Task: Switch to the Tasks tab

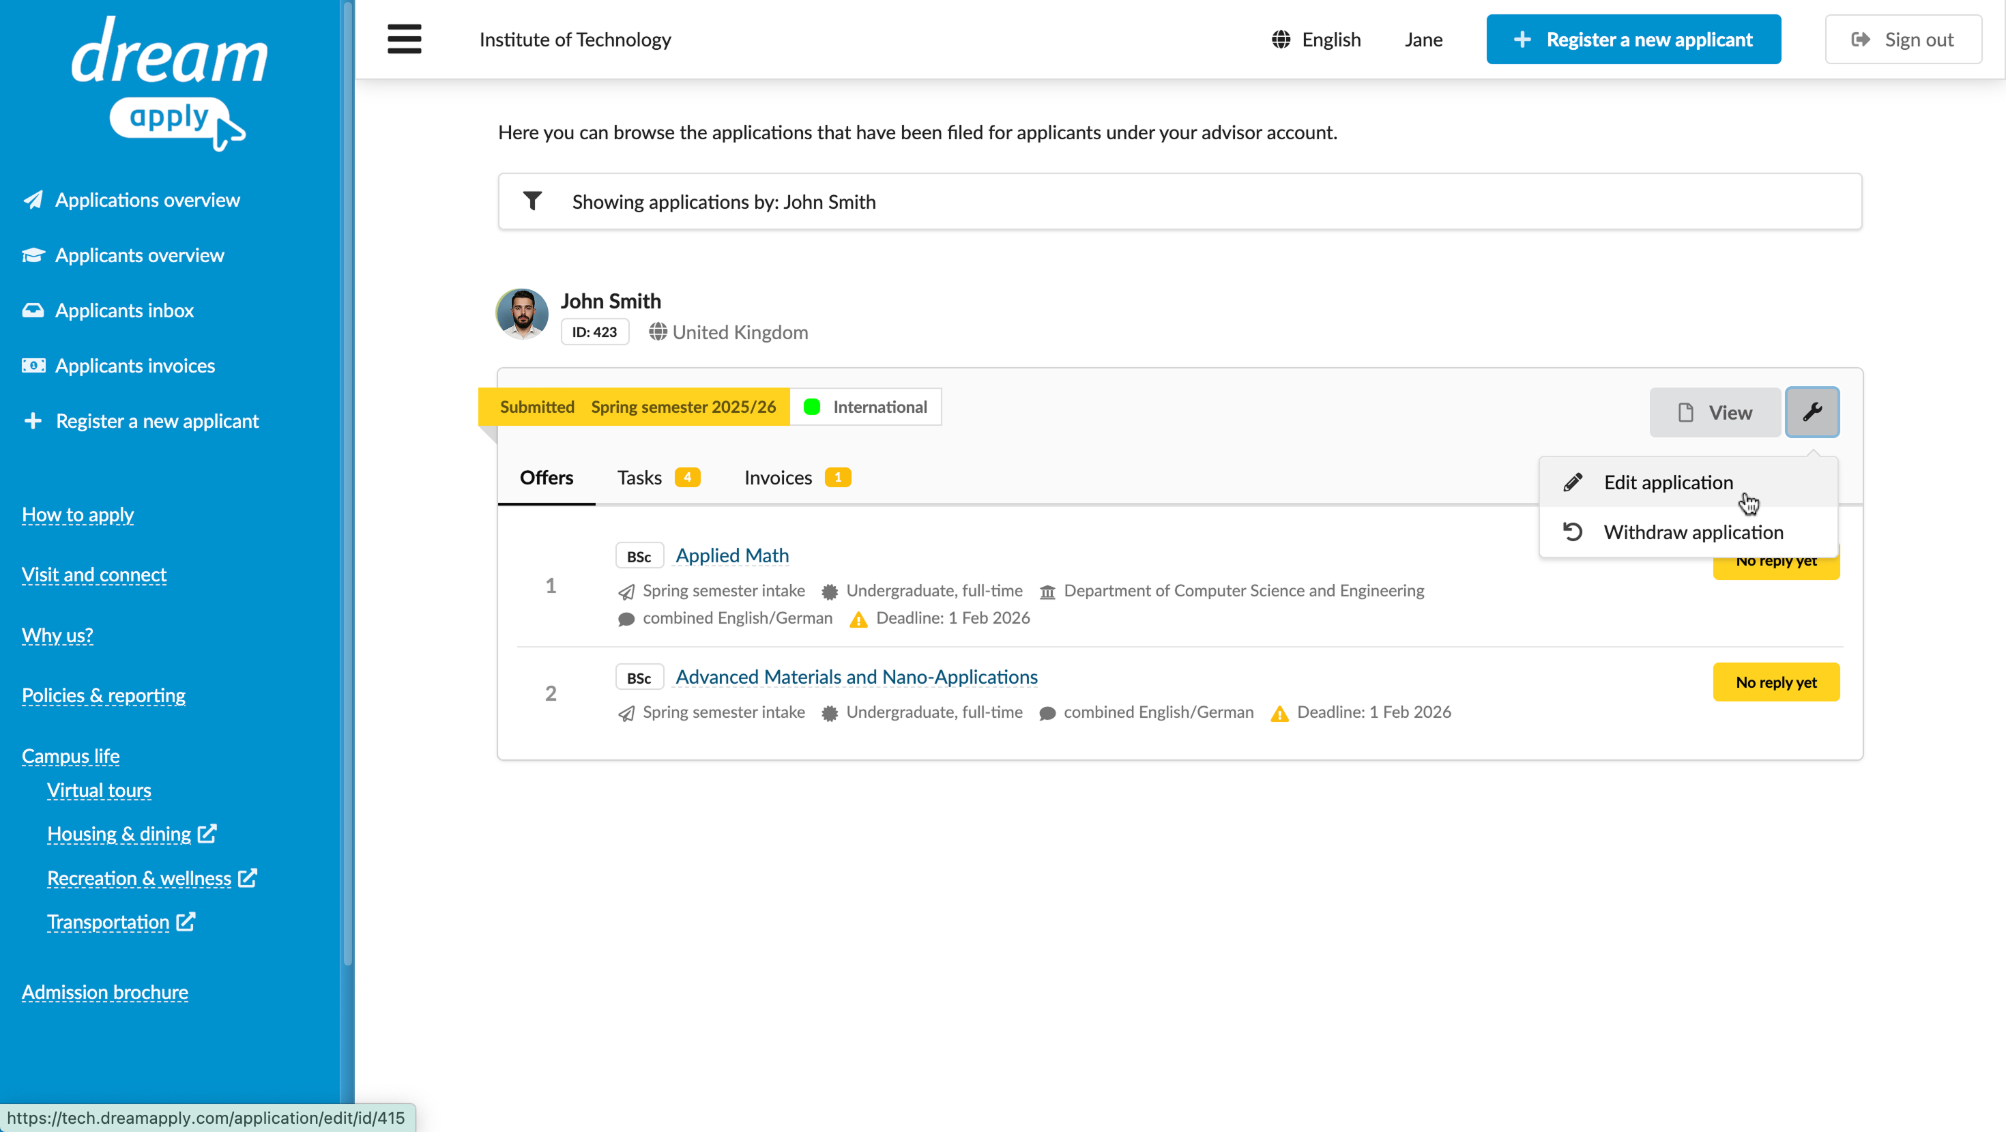Action: click(x=658, y=477)
